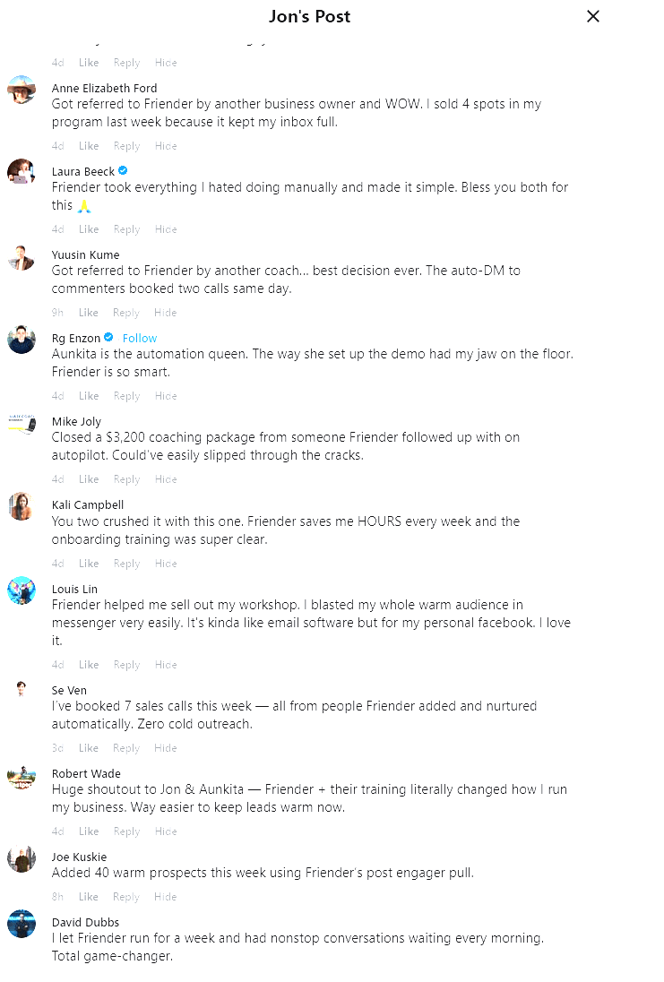Click Rg Enzon's avatar image
This screenshot has height=982, width=664.
(22, 340)
